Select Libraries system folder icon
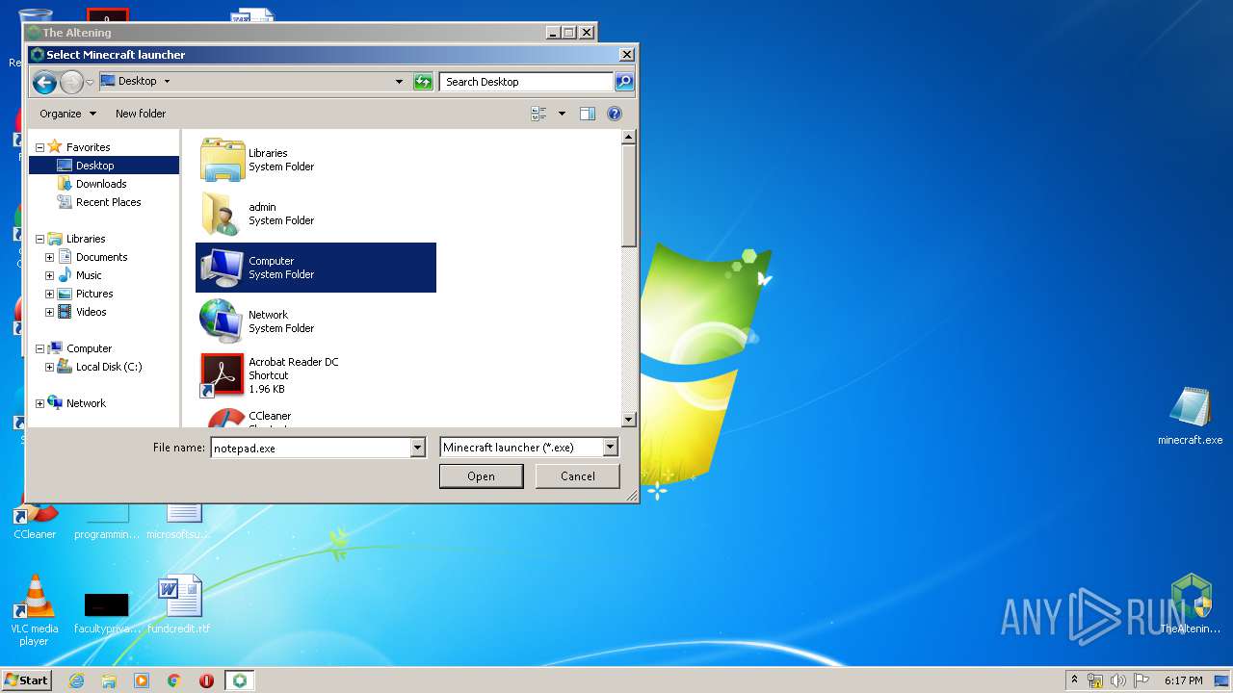This screenshot has height=693, width=1233. click(x=223, y=160)
